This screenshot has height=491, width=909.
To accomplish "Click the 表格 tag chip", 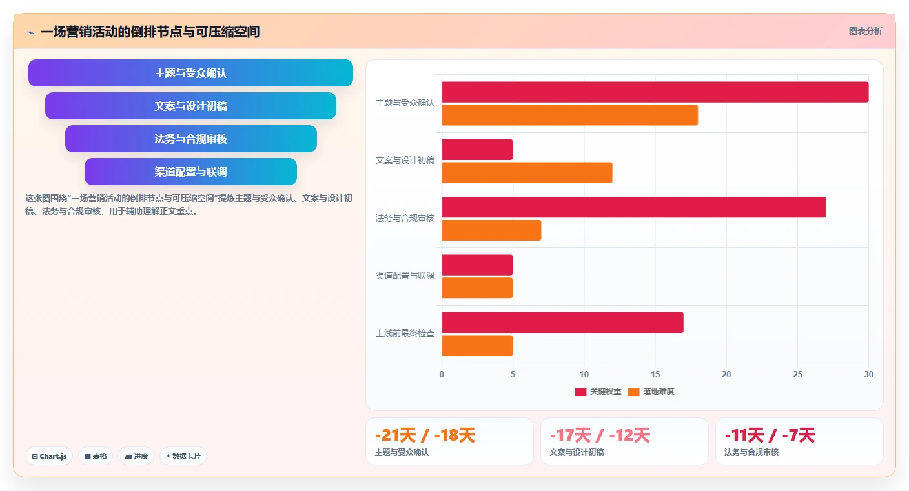I will (x=96, y=456).
